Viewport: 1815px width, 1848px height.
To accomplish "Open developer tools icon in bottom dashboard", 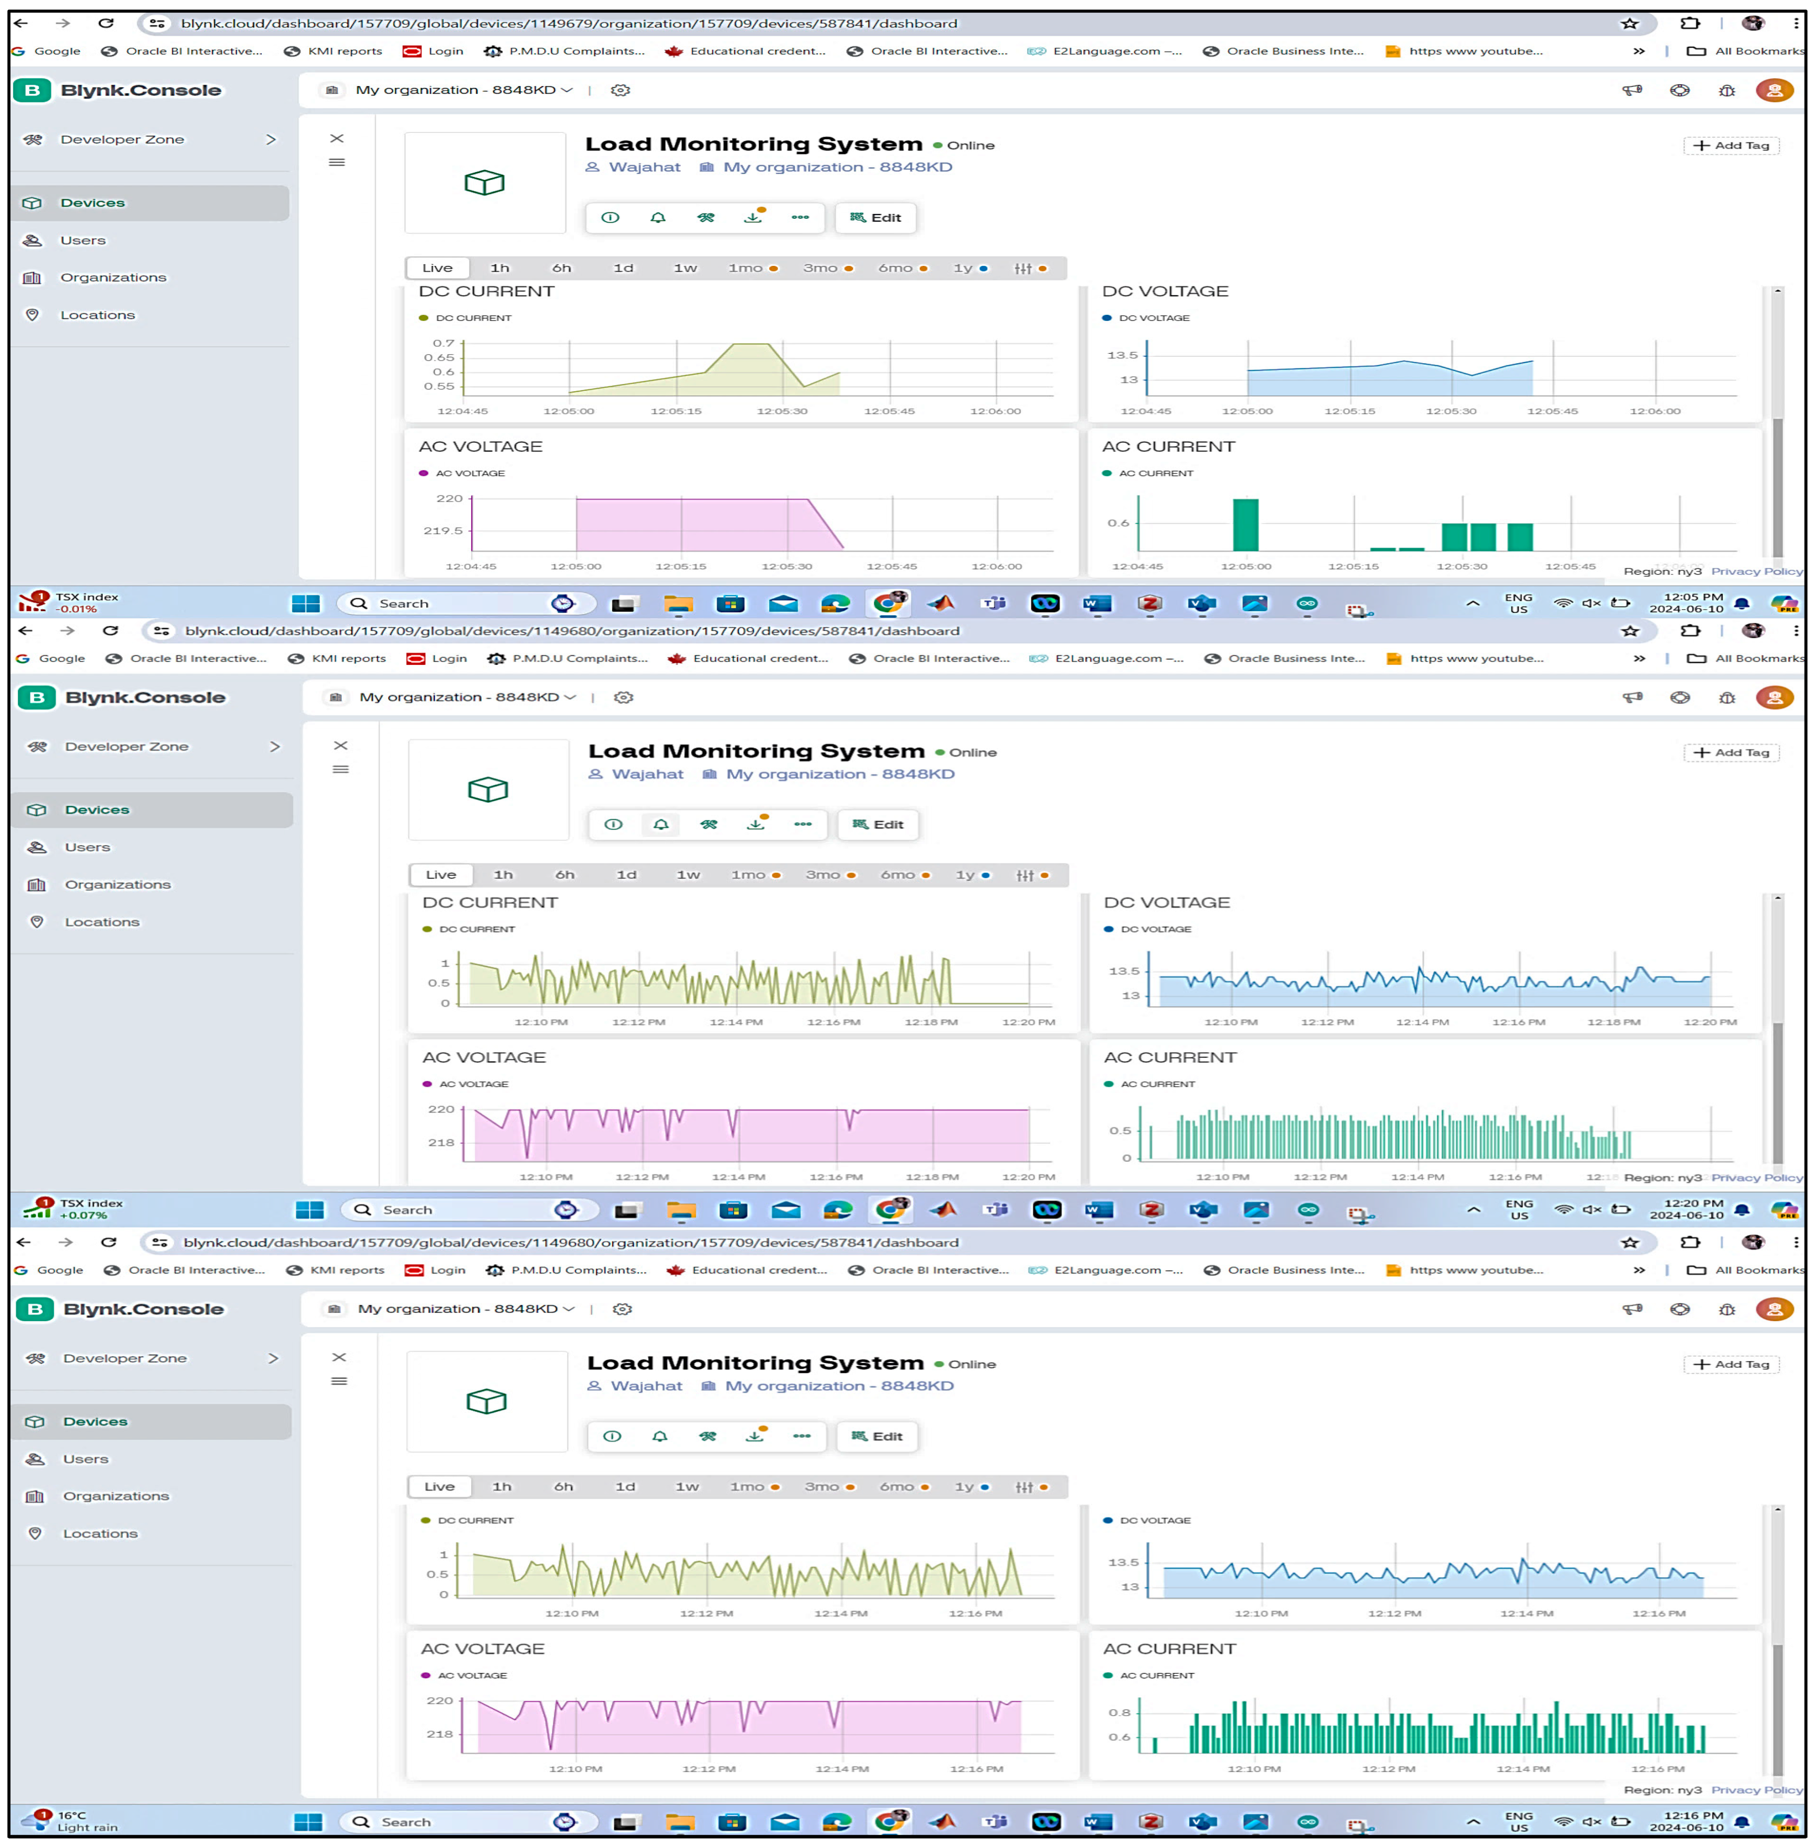I will (707, 1436).
